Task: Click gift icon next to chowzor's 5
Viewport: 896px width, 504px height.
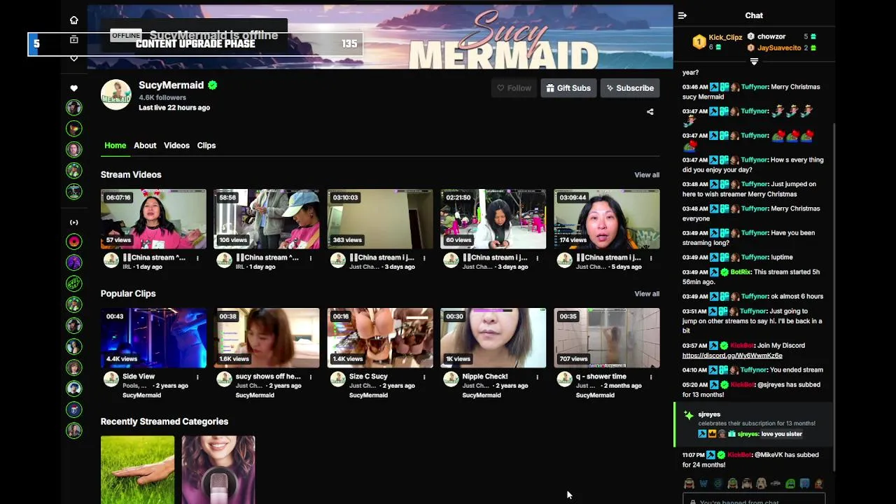Action: point(813,36)
